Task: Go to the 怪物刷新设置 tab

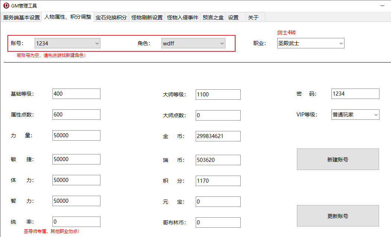Action: [147, 17]
